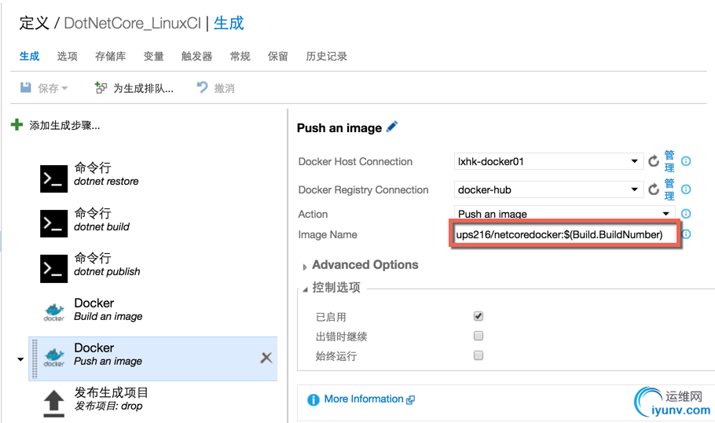The width and height of the screenshot is (715, 423).
Task: Click info icon next to Image Name field
Action: (x=686, y=234)
